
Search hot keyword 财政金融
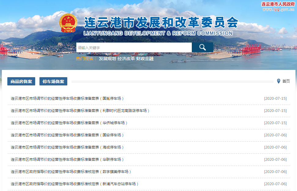click(145, 59)
